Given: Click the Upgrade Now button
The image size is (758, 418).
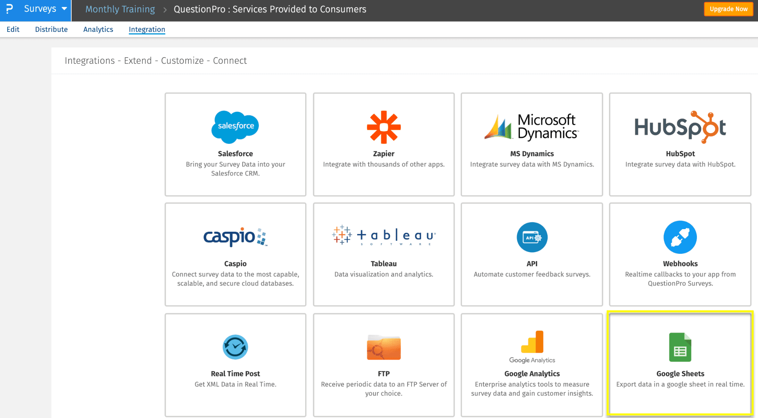Looking at the screenshot, I should tap(728, 9).
